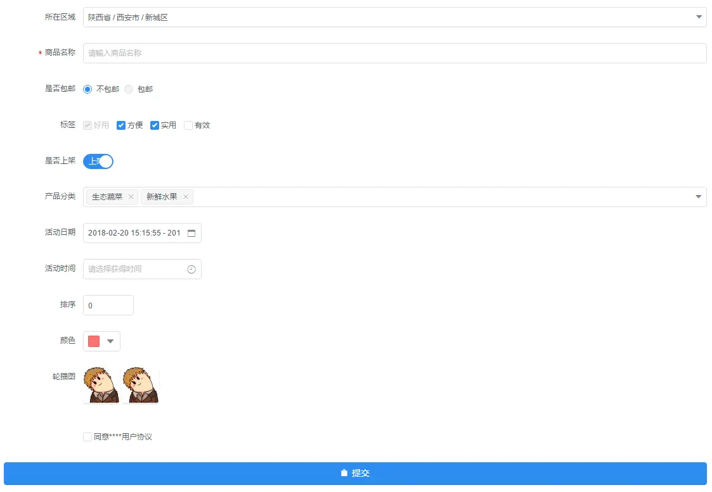
Task: Open the 颜色 color picker dropdown
Action: [x=108, y=341]
